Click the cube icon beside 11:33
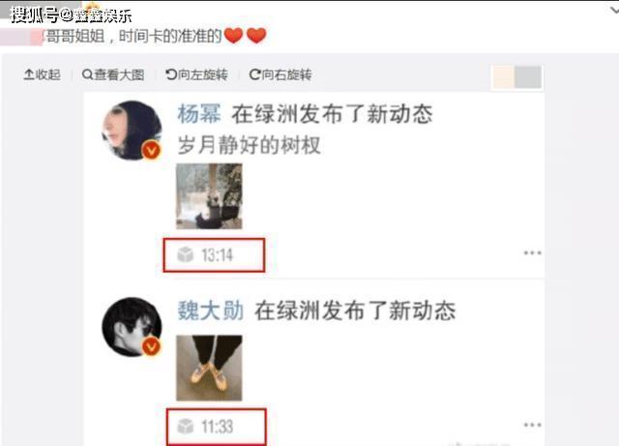This screenshot has height=446, width=619. click(x=185, y=427)
